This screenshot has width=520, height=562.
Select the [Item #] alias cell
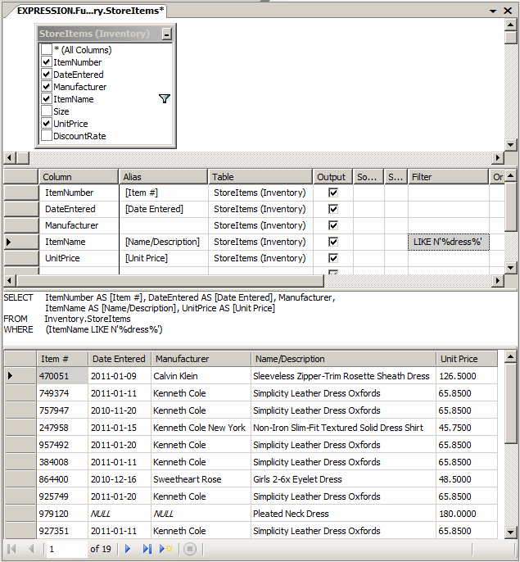point(164,193)
